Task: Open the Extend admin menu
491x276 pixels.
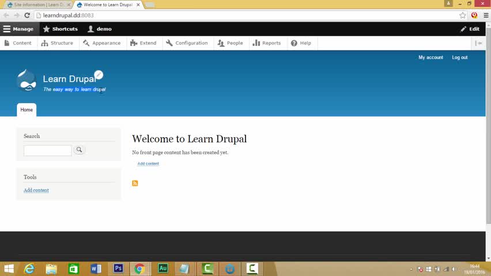Action: (x=143, y=43)
